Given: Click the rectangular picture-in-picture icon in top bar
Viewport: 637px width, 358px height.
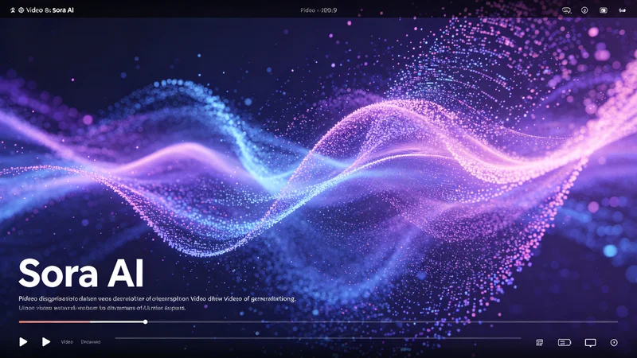Looking at the screenshot, I should coord(604,10).
